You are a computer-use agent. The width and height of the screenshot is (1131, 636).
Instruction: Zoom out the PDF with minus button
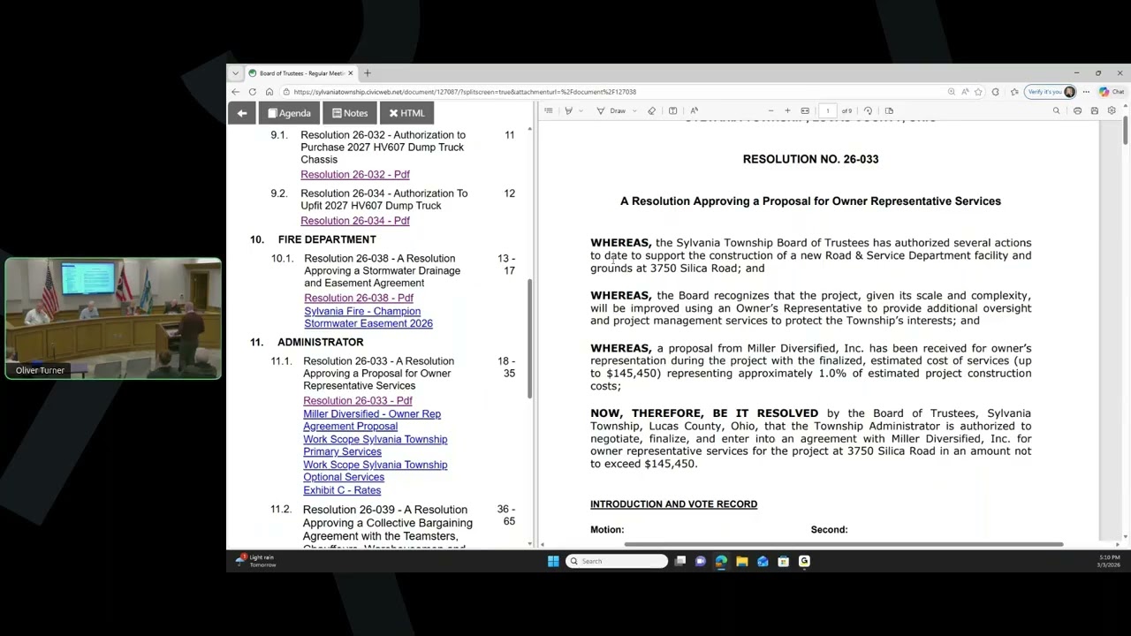[x=770, y=111]
